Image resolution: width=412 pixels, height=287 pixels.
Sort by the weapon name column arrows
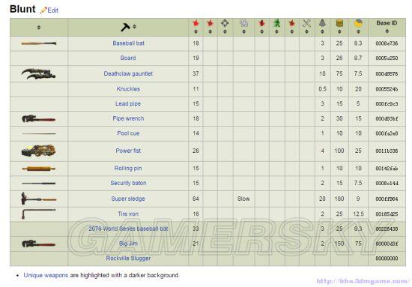(134, 26)
